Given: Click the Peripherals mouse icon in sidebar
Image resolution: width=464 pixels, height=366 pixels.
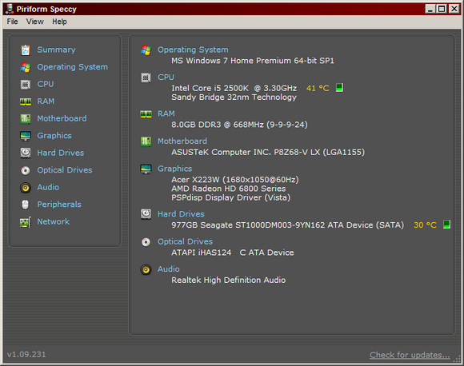Looking at the screenshot, I should tap(26, 205).
